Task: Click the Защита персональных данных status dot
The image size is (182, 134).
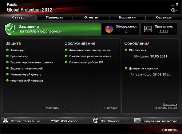Action: [7, 62]
